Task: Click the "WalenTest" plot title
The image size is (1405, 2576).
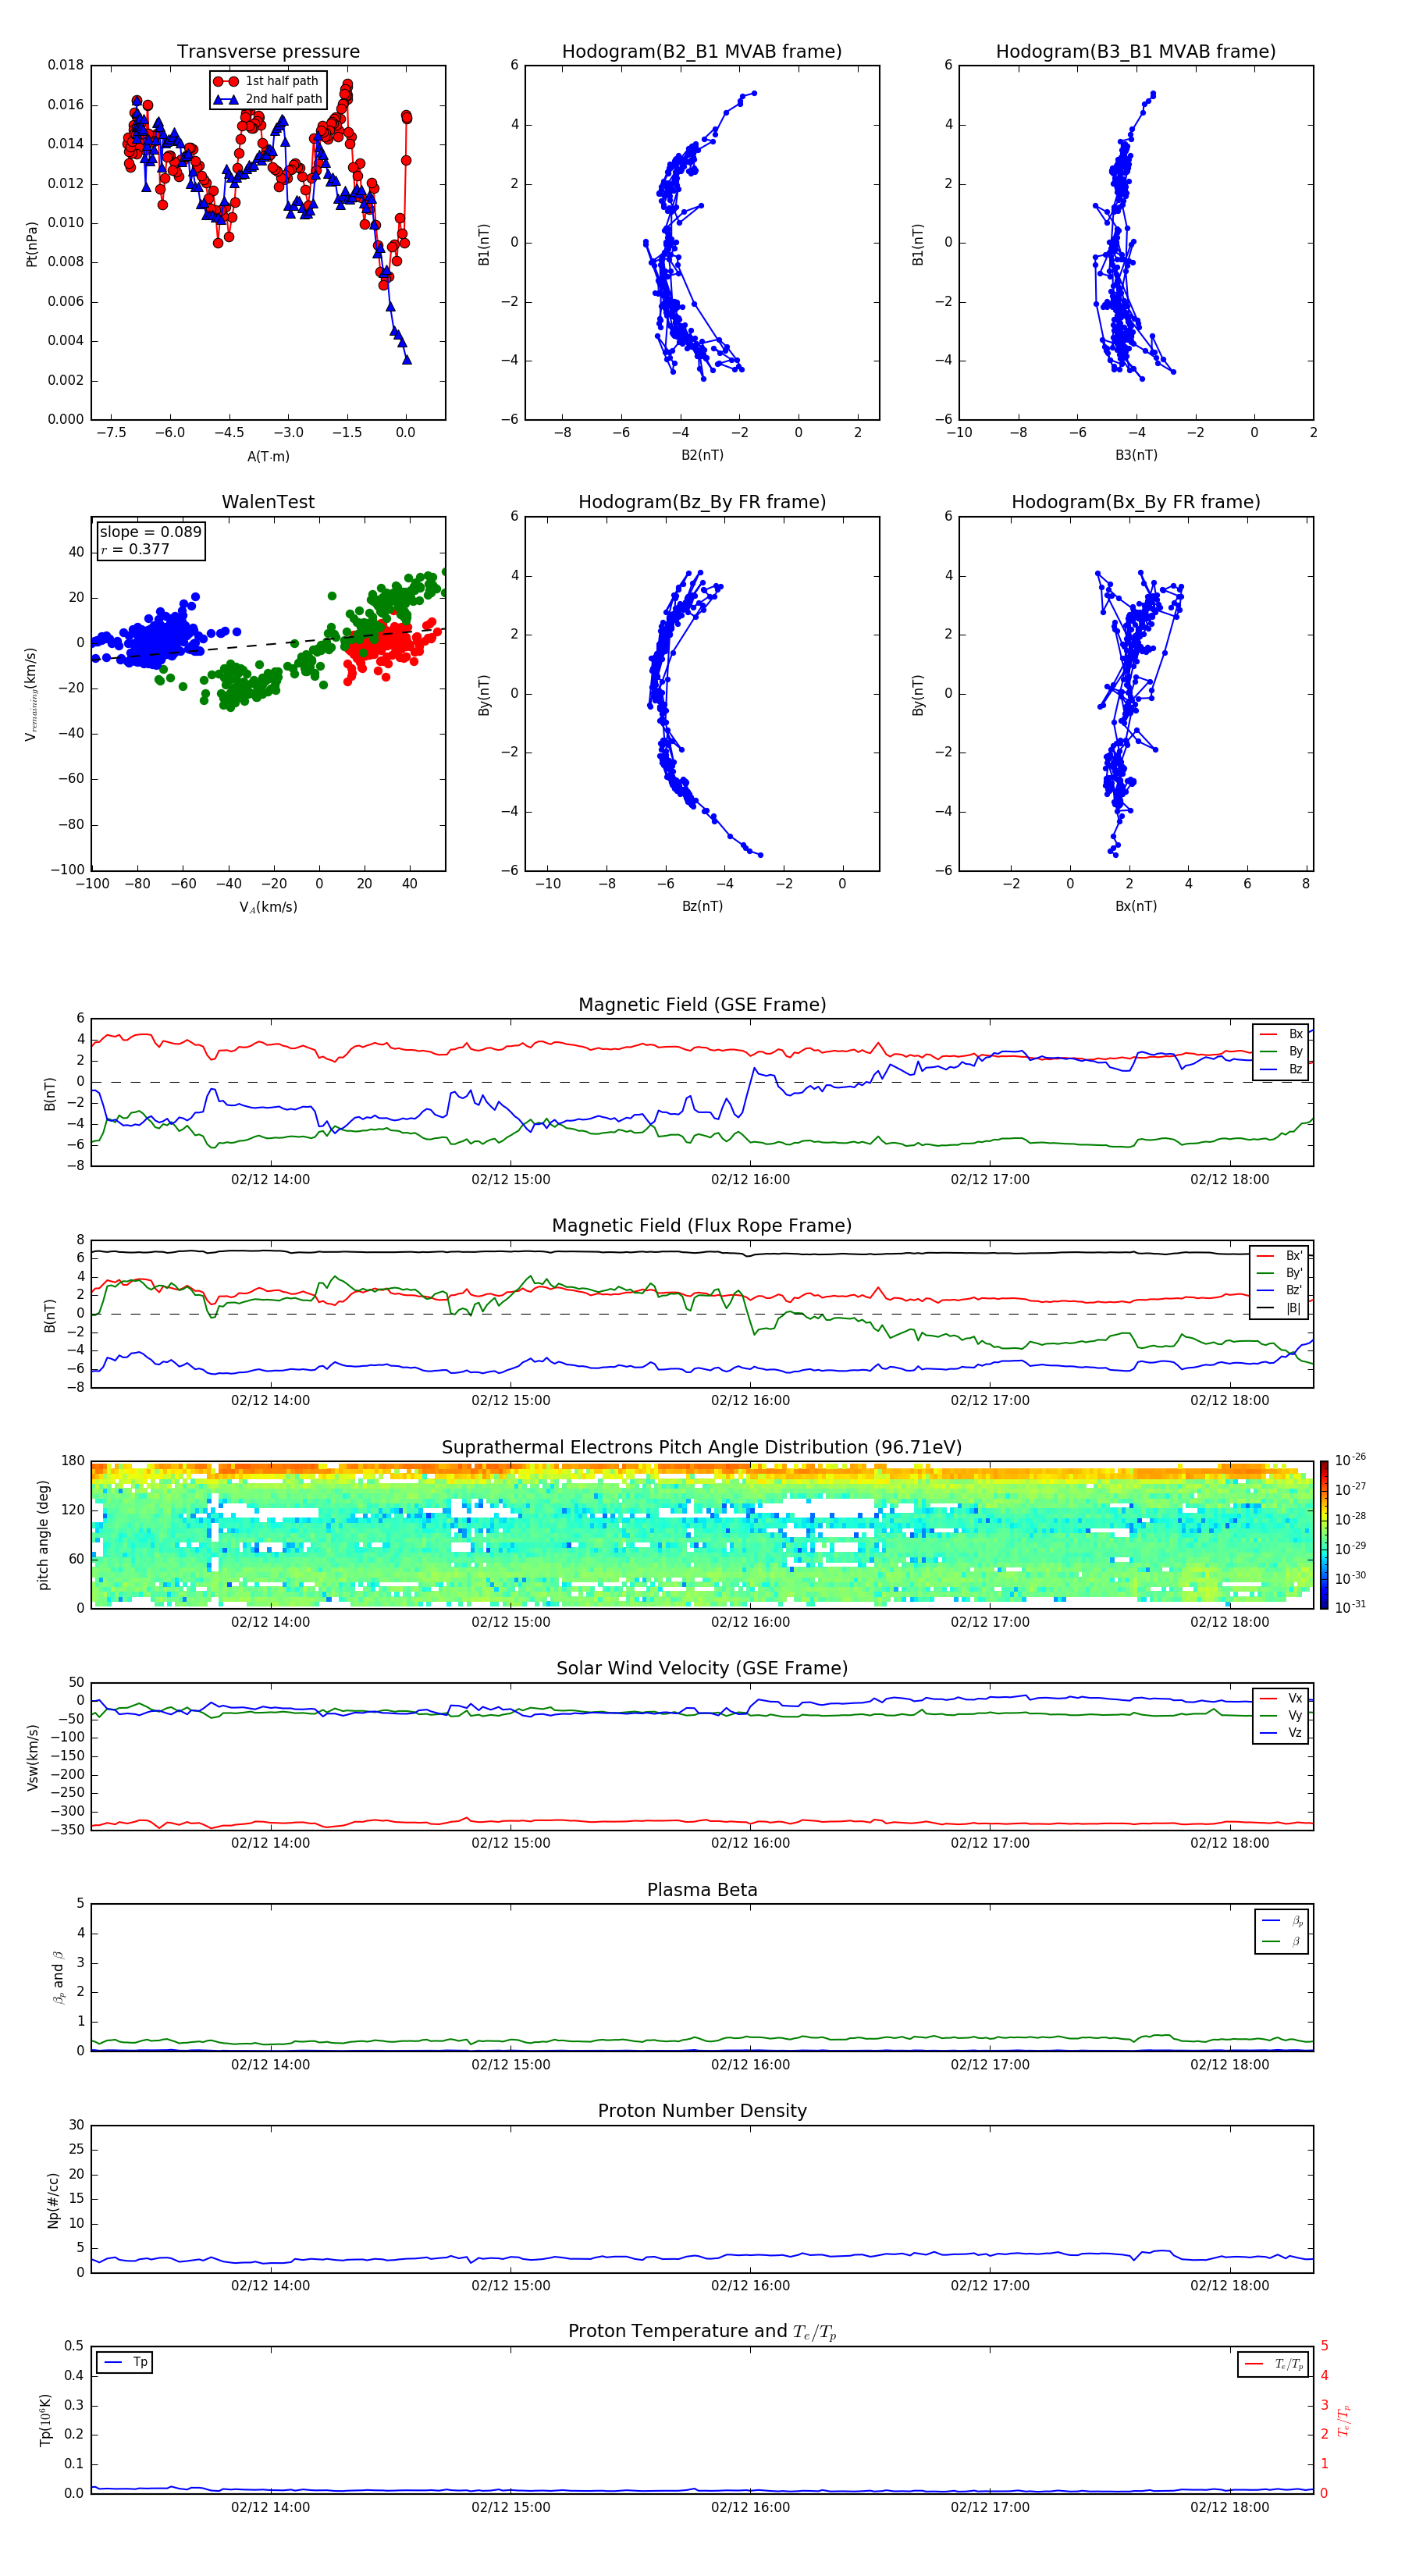Action: (x=268, y=502)
